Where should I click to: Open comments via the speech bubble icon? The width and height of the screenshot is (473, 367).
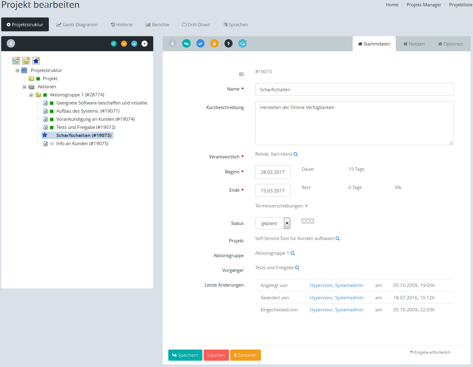pos(242,44)
